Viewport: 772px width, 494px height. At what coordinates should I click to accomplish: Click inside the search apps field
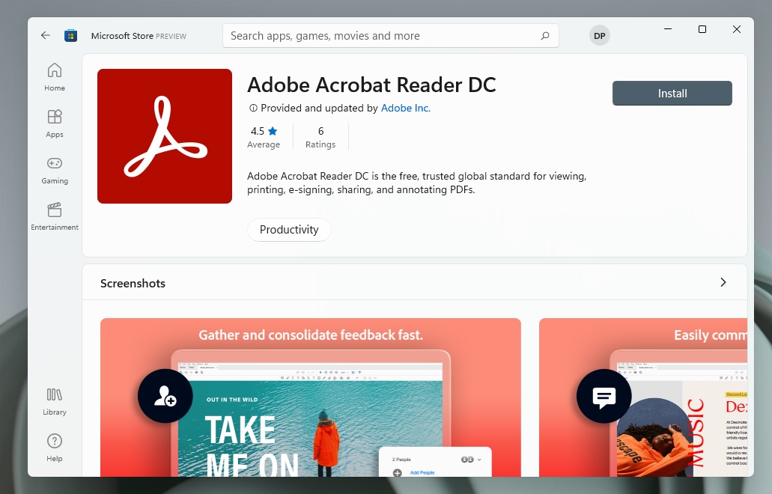pyautogui.click(x=374, y=35)
